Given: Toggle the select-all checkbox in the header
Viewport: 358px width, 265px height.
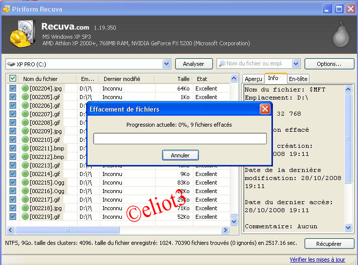Looking at the screenshot, I should coord(13,78).
